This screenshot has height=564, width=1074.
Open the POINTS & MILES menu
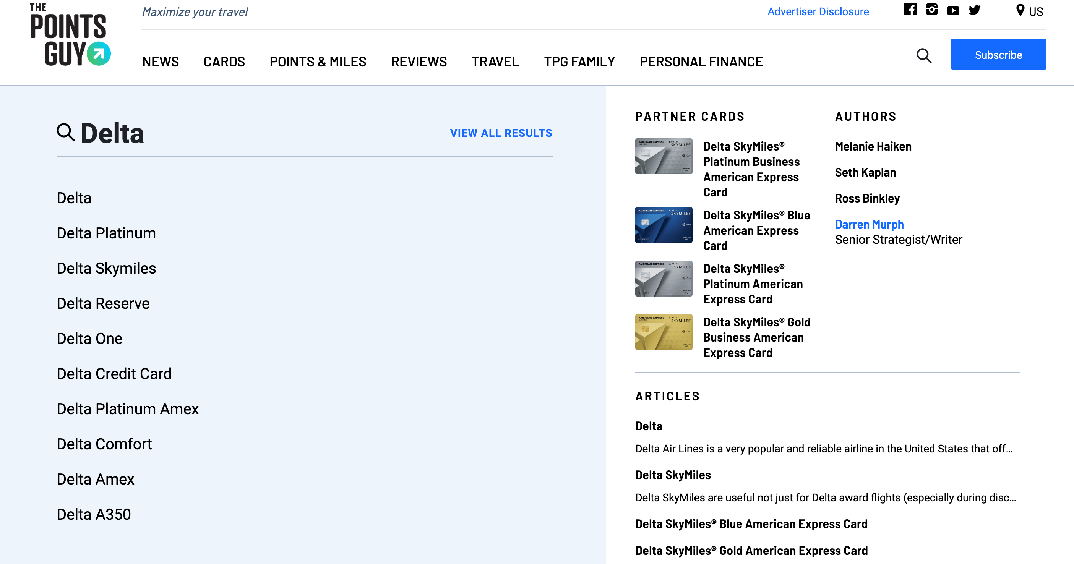[x=318, y=62]
